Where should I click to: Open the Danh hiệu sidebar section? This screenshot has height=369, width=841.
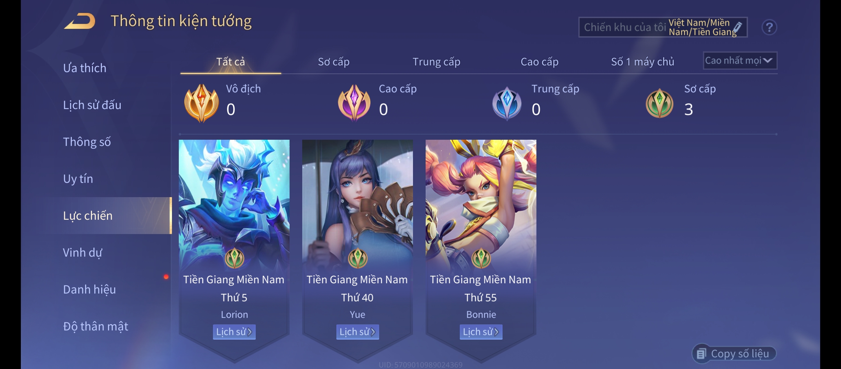point(90,289)
